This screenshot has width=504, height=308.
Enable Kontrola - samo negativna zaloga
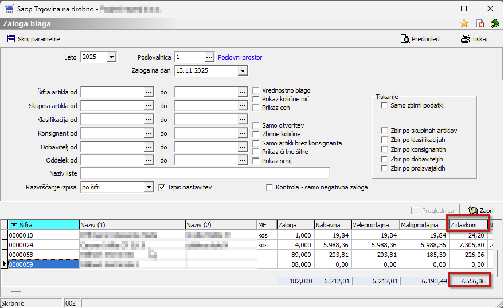(269, 187)
